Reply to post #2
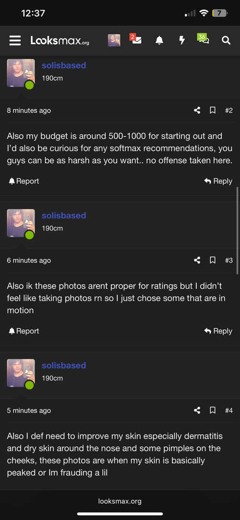240x520 pixels. pos(218,181)
